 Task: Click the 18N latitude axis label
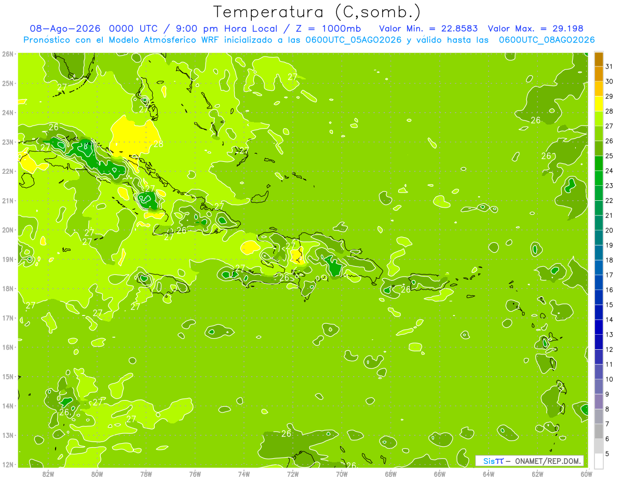[8, 288]
